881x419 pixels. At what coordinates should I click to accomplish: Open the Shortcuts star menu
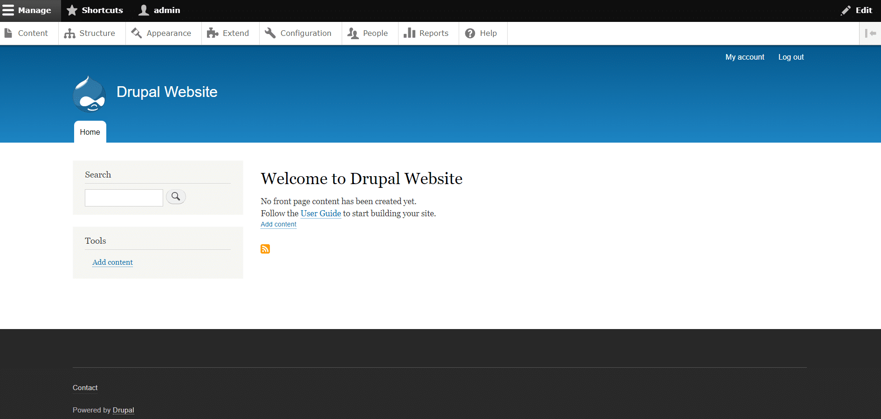pyautogui.click(x=95, y=10)
